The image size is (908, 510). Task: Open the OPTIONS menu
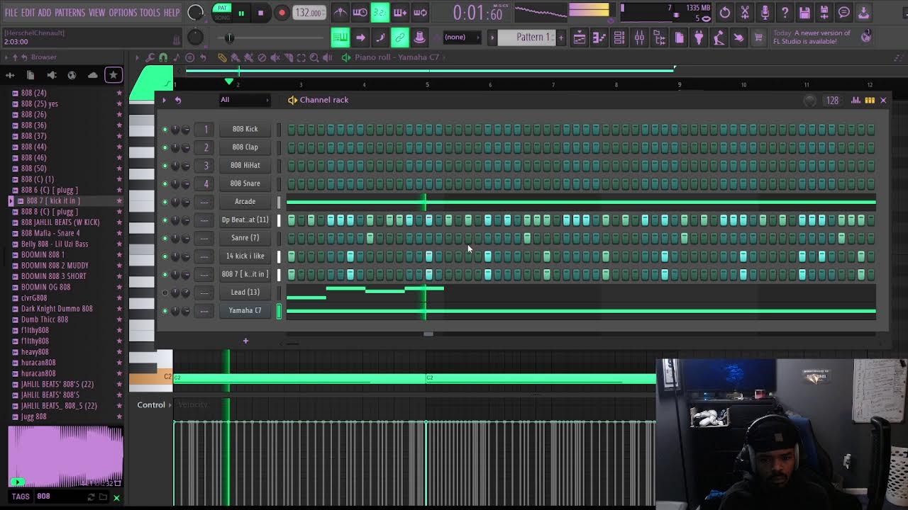pyautogui.click(x=123, y=13)
